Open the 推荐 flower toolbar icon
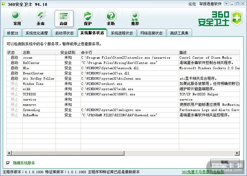 point(135,18)
